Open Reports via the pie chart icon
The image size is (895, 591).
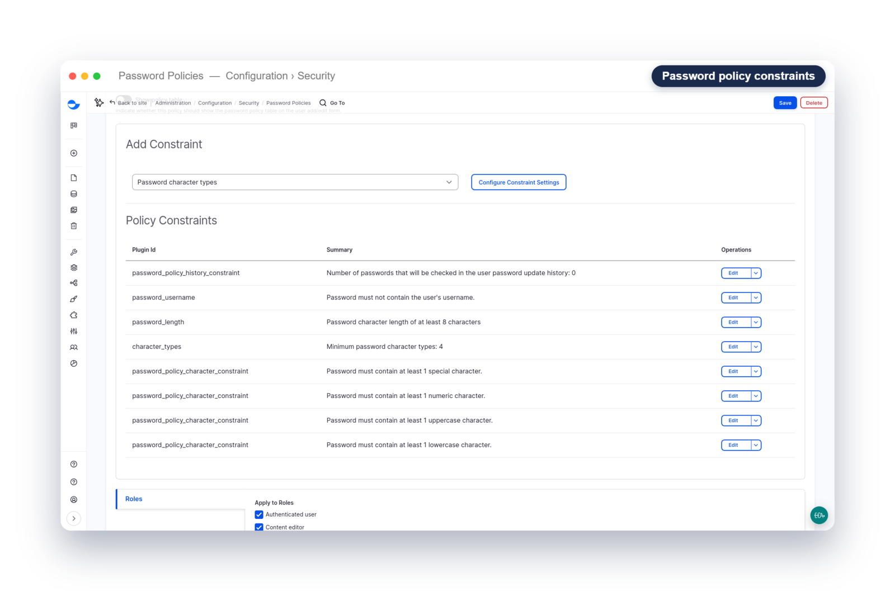pyautogui.click(x=74, y=363)
